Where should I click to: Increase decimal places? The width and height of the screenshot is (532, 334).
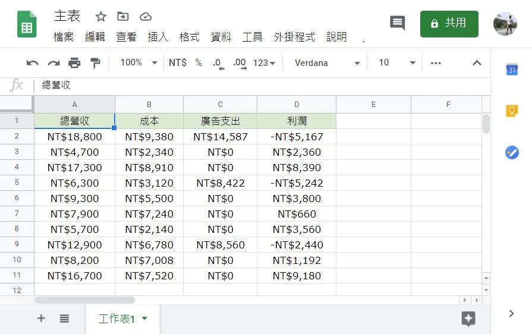(x=240, y=64)
